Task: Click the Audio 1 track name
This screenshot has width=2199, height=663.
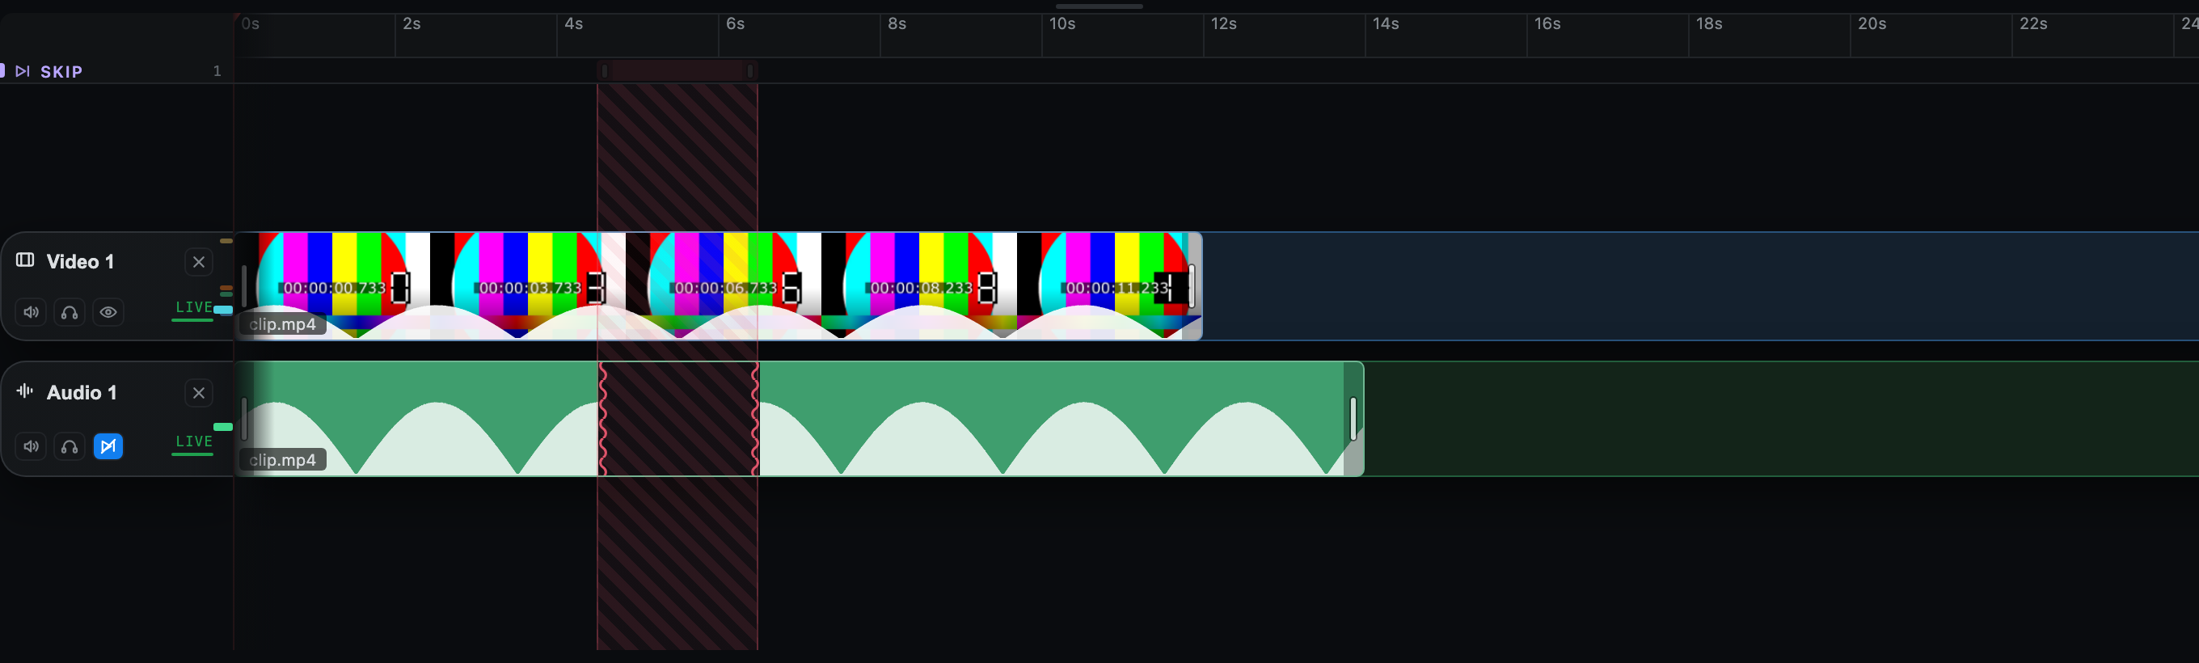Action: [x=81, y=392]
